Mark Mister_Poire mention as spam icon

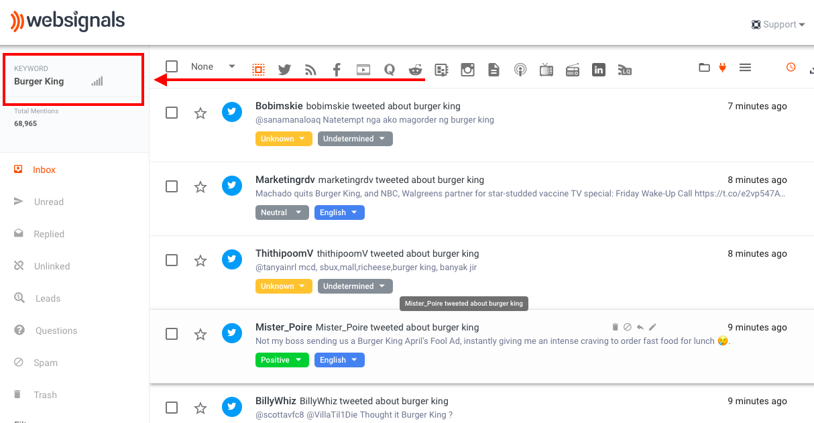(x=628, y=327)
